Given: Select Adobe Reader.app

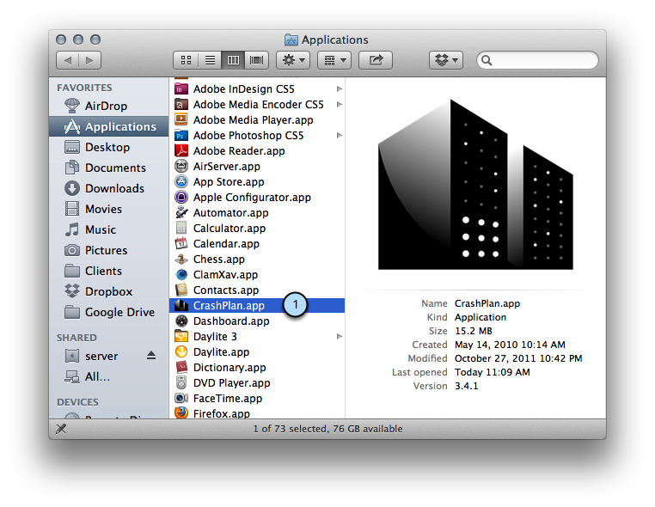Looking at the screenshot, I should click(x=257, y=150).
